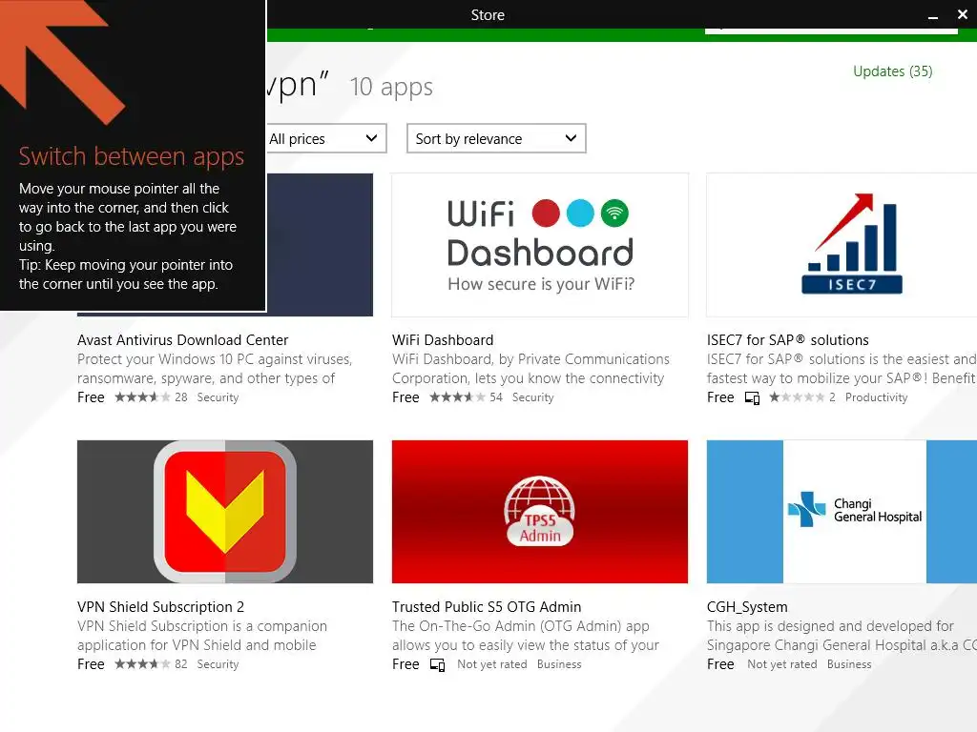Click the Updates (35) link
This screenshot has width=977, height=732.
pyautogui.click(x=892, y=71)
